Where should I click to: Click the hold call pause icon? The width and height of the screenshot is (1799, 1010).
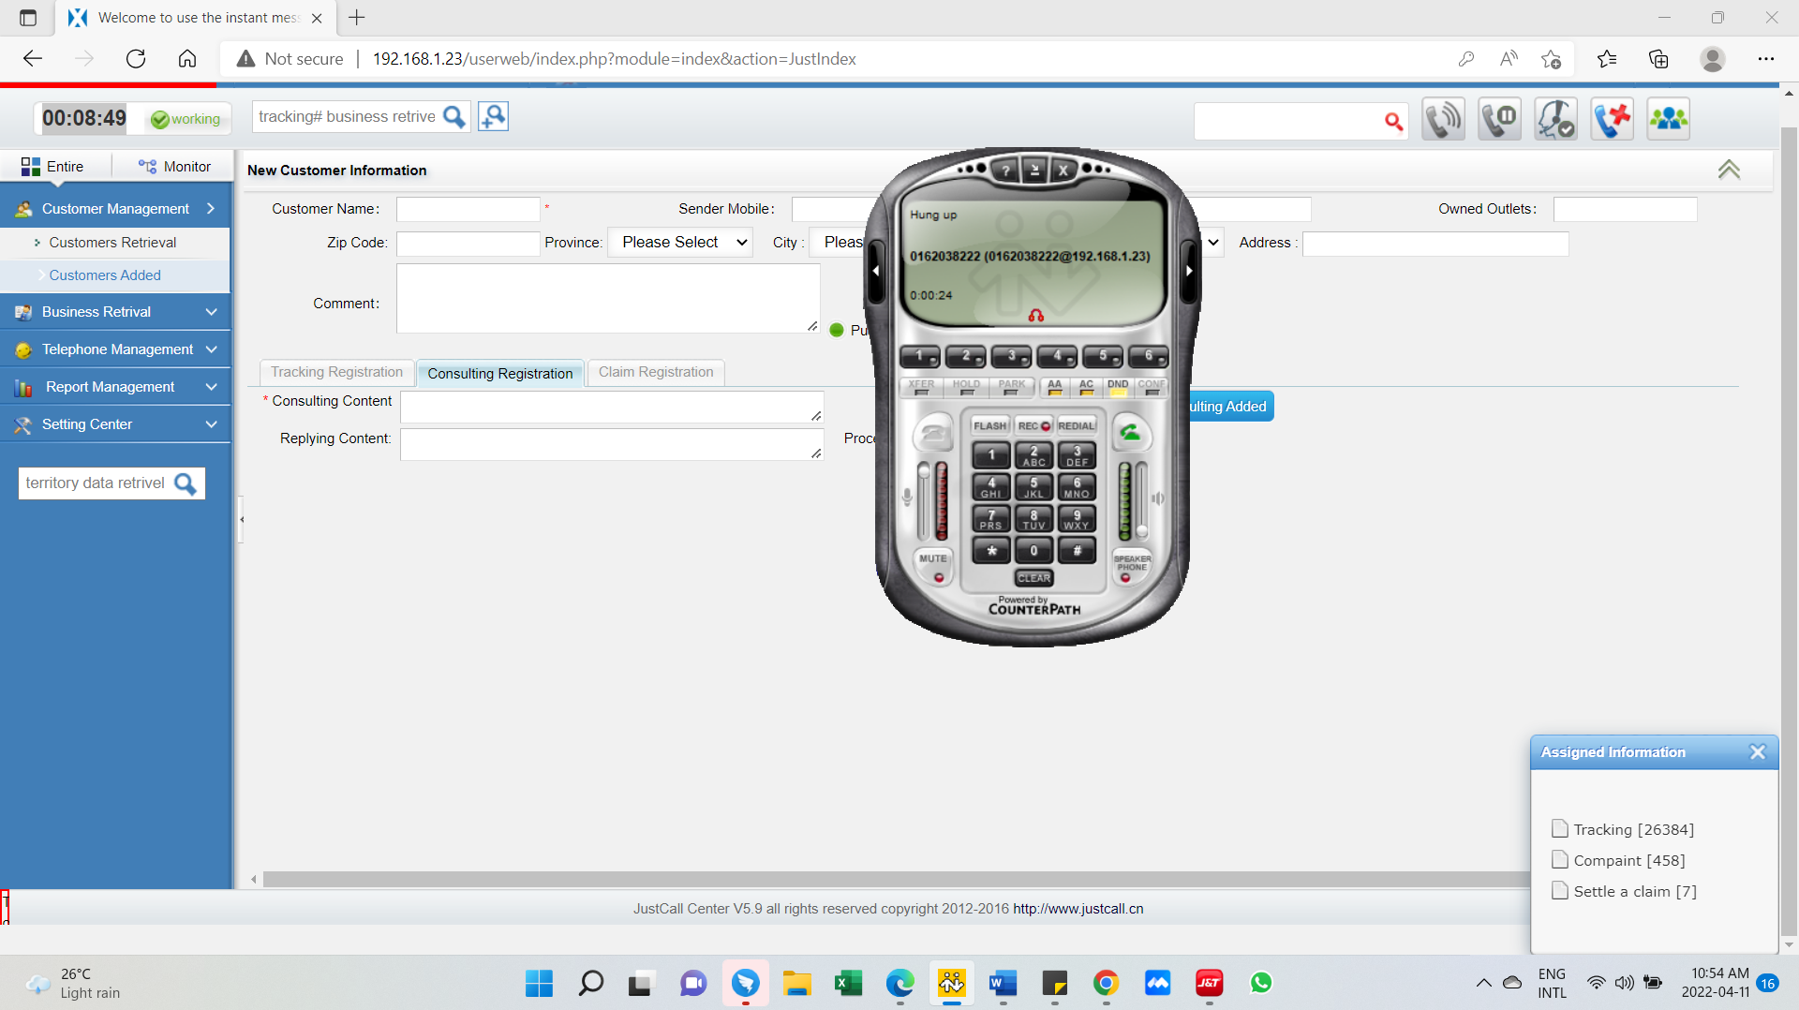(x=1499, y=119)
